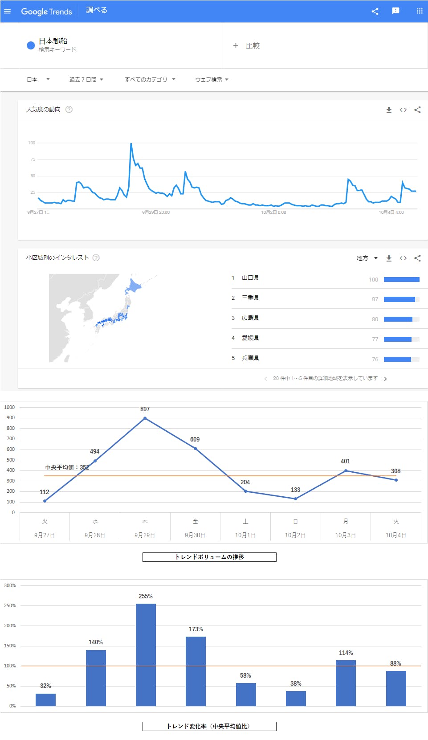
Task: Get embed code for 小区域別のインタレスト
Action: coord(403,258)
